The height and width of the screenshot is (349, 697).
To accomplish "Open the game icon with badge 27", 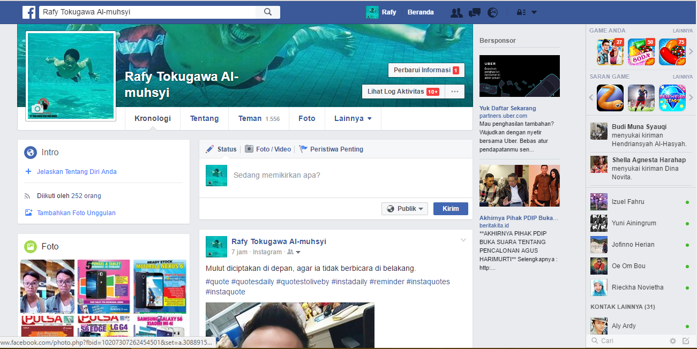I will pos(610,52).
